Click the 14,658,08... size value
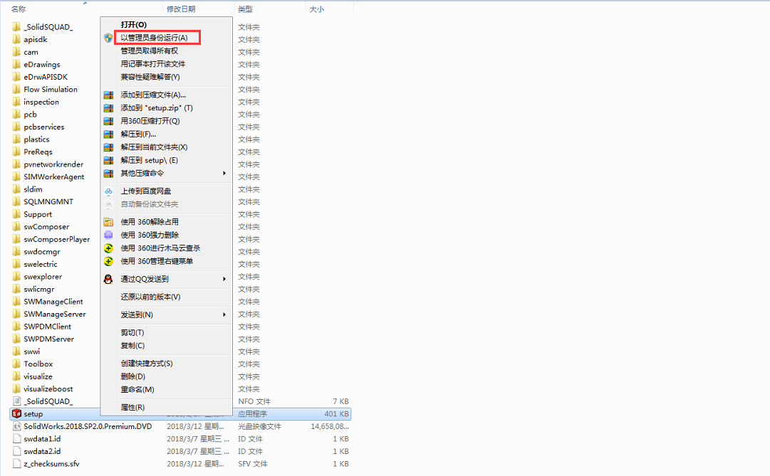 pyautogui.click(x=330, y=426)
